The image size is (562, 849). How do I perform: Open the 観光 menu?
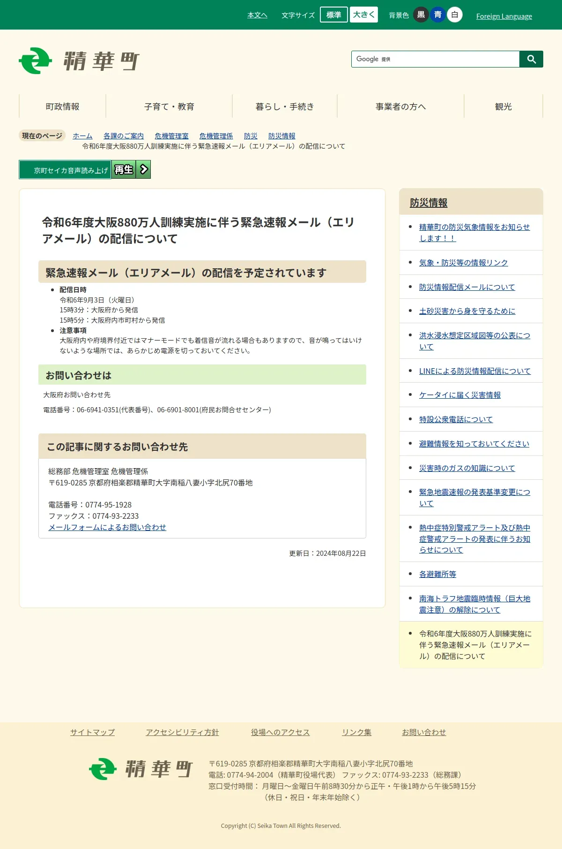pyautogui.click(x=503, y=106)
